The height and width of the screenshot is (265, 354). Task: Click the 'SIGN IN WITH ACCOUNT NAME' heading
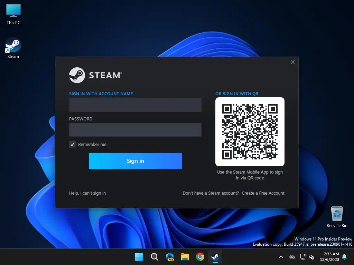101,94
